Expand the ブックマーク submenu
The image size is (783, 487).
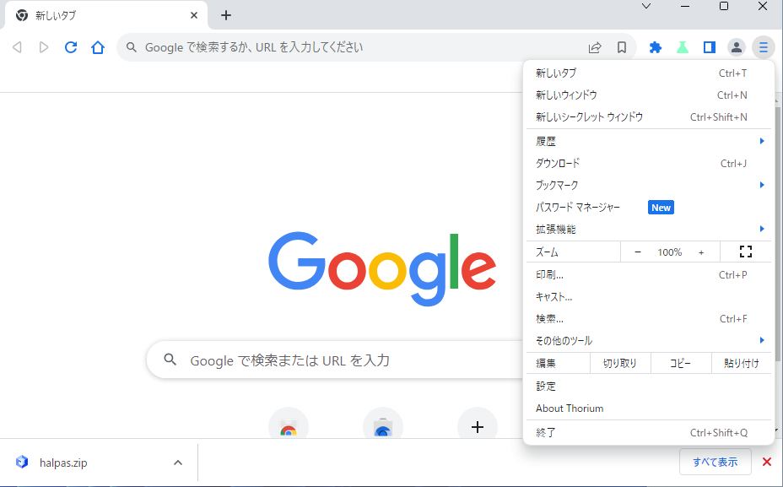coord(648,185)
